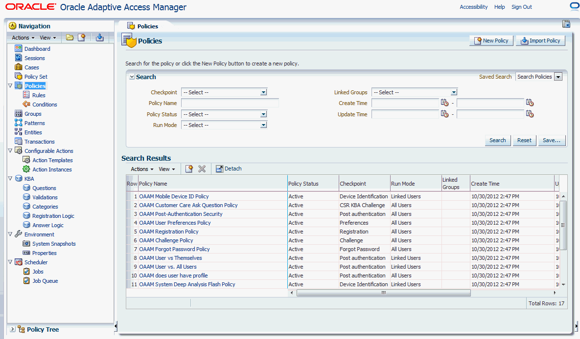Click the open folder icon in Navigation toolbar
This screenshot has width=580, height=339.
coord(70,37)
